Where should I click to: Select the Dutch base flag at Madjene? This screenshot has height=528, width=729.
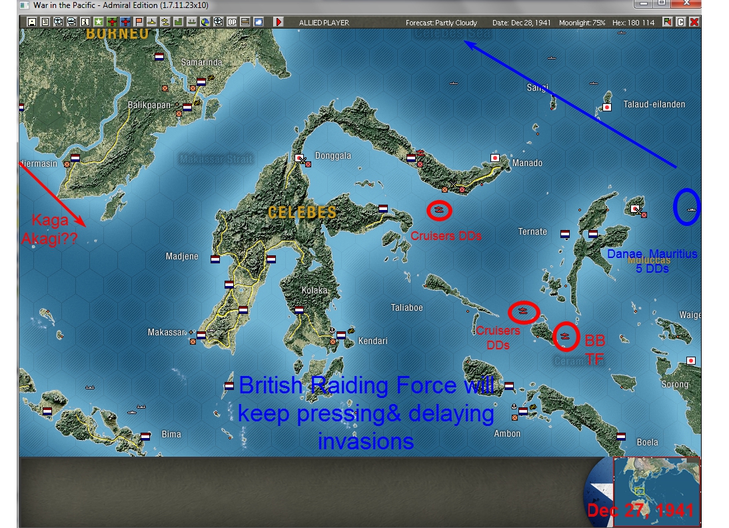(x=215, y=259)
